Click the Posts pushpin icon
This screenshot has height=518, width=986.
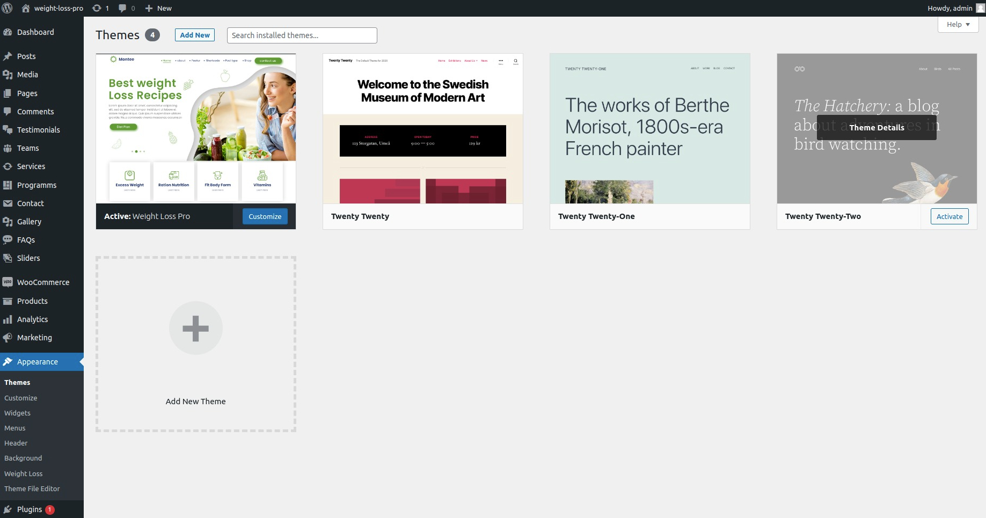(x=8, y=56)
